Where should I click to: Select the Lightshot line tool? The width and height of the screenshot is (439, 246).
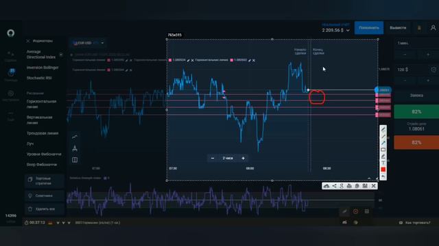pyautogui.click(x=383, y=137)
